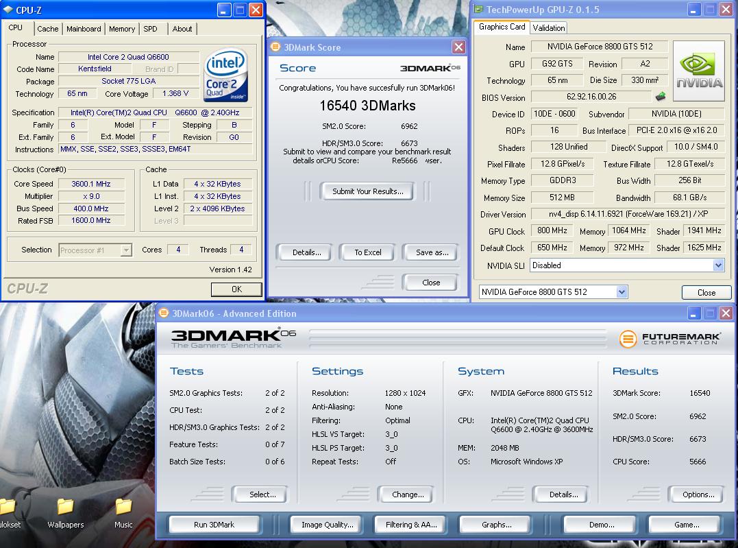
Task: Click the CPU Score value 5666 in Results
Action: pyautogui.click(x=698, y=462)
